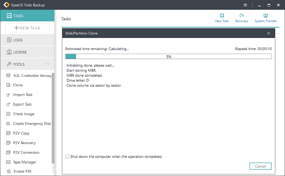Image resolution: width=285 pixels, height=176 pixels.
Task: Enable shut down computer when completed checkbox
Action: (x=67, y=157)
